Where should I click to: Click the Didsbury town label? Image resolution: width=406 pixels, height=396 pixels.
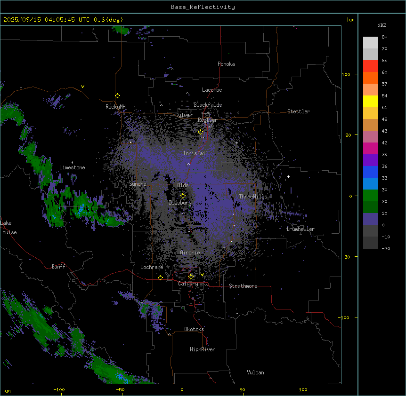pos(180,203)
